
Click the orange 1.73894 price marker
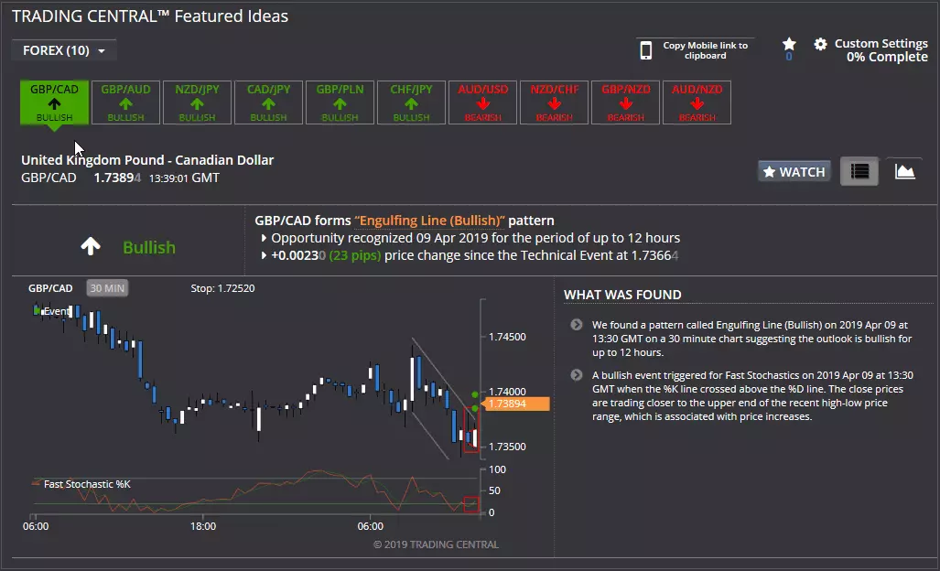click(516, 404)
